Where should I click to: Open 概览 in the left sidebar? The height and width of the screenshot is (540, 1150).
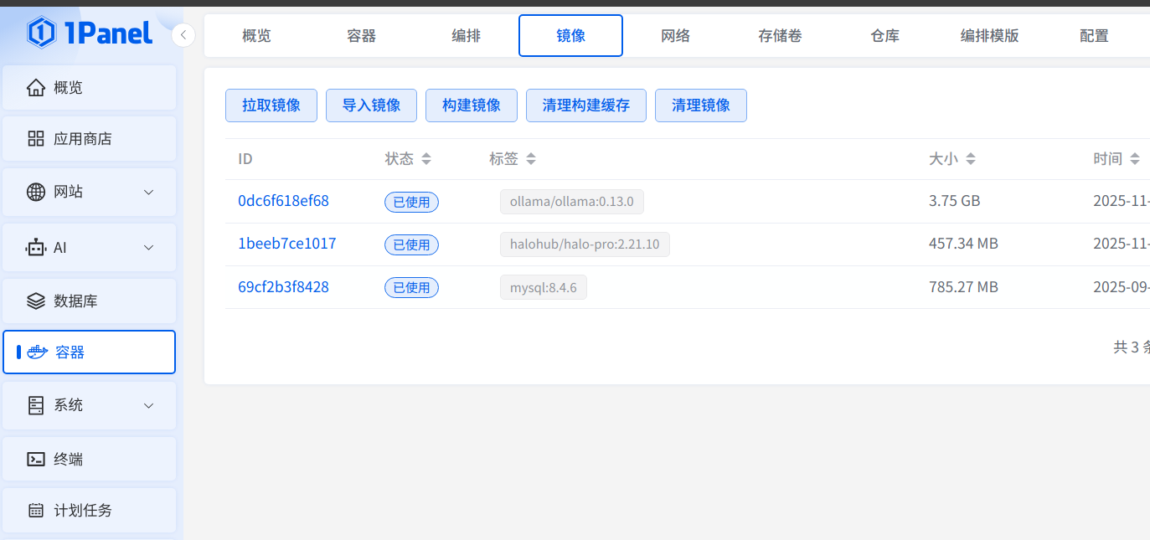pos(90,87)
